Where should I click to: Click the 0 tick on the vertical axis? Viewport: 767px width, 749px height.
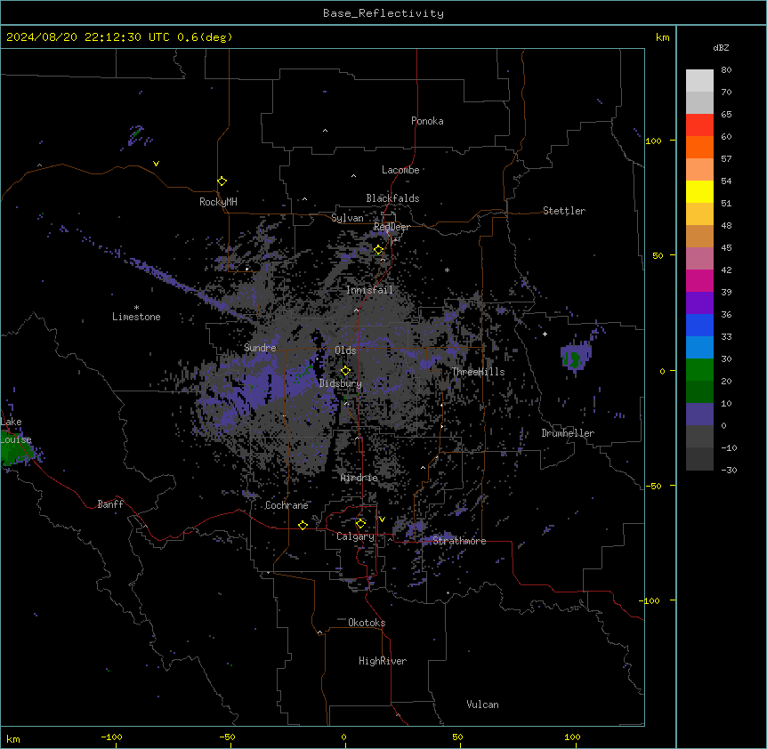[662, 371]
